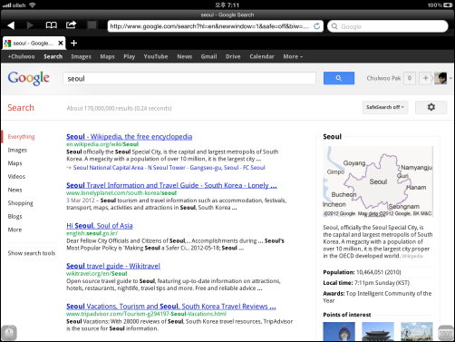Open Seoul travel guide - Wikitravel result
This screenshot has width=455, height=342.
[x=113, y=266]
